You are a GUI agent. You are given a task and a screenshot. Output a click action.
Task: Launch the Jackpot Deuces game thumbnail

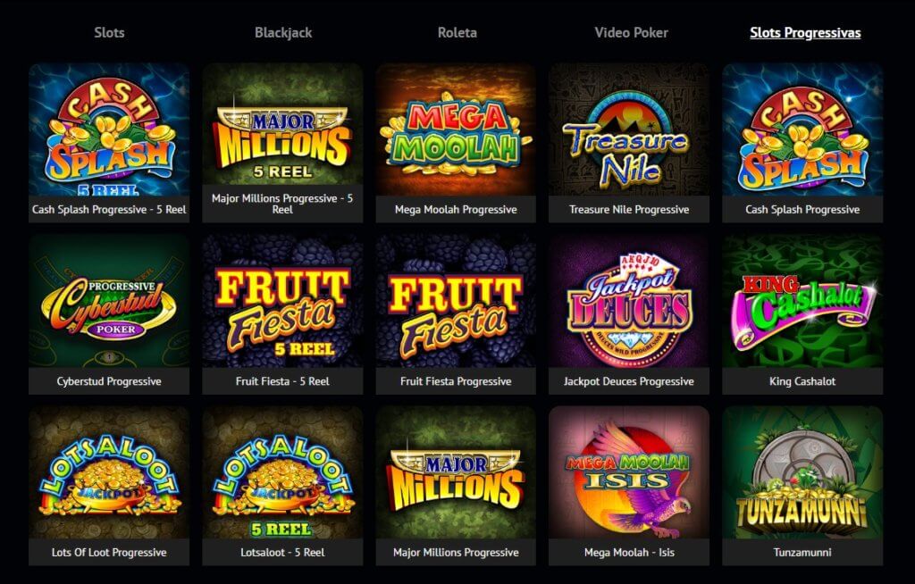click(x=628, y=302)
